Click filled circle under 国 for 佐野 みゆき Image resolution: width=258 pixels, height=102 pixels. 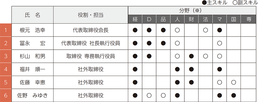[x=234, y=96]
